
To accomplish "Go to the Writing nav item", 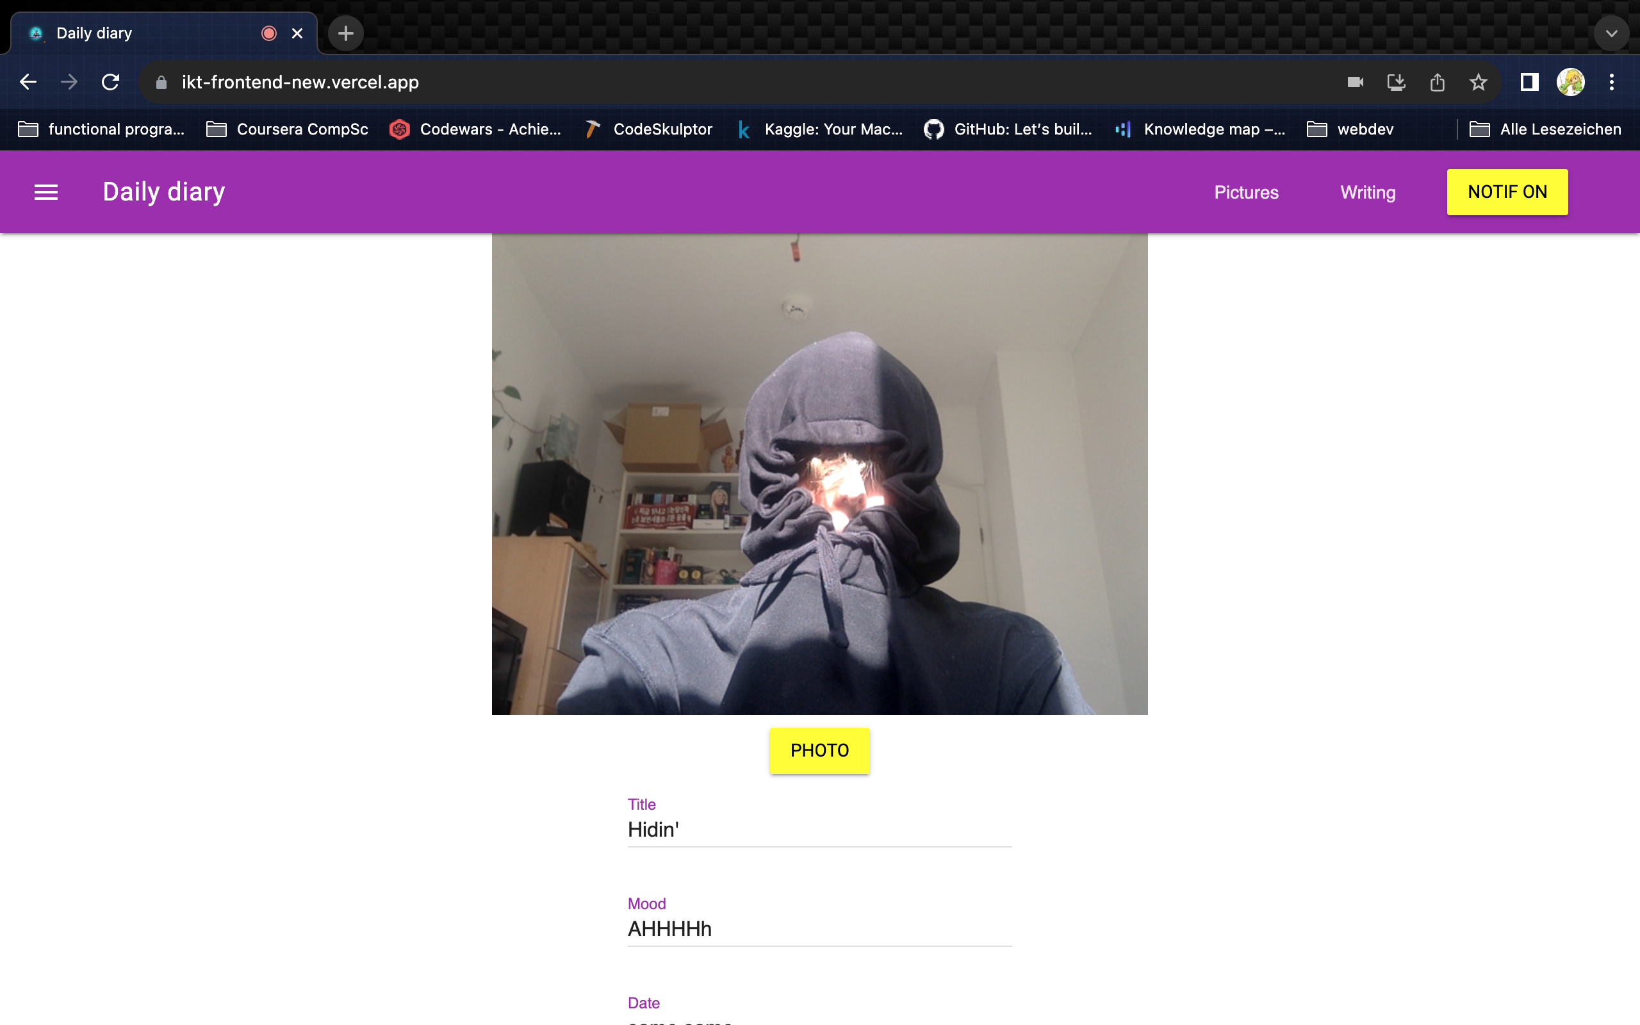I will pyautogui.click(x=1368, y=193).
